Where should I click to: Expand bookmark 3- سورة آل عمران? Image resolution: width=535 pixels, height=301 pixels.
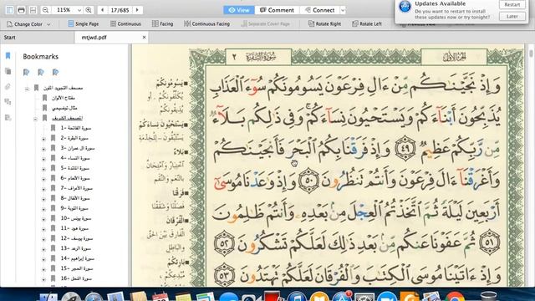(x=43, y=149)
